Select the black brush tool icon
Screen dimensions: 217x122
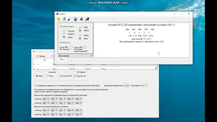70,19
